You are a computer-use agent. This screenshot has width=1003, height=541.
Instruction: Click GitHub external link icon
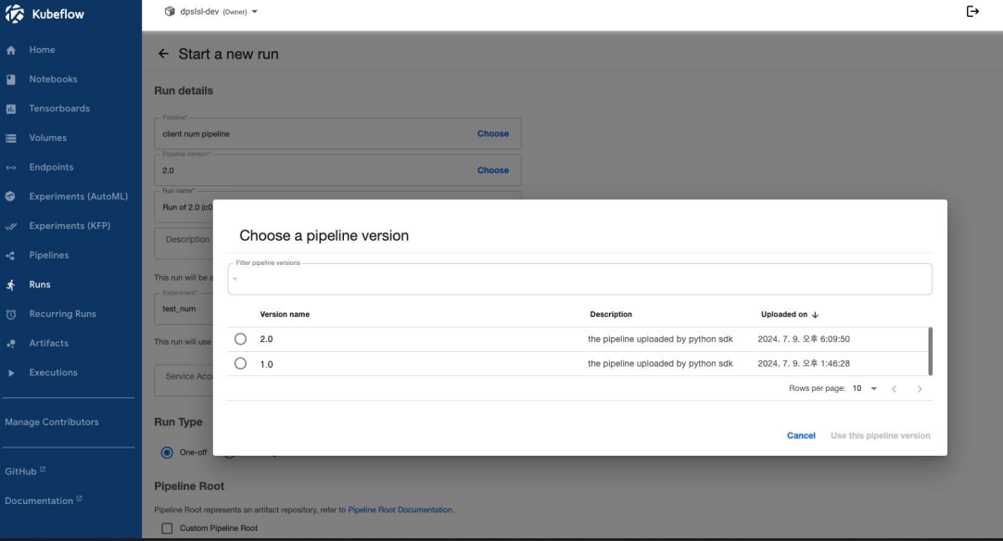pyautogui.click(x=43, y=470)
